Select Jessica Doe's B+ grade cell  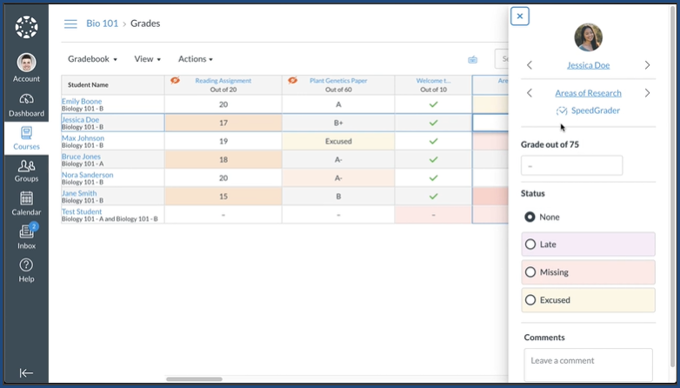pyautogui.click(x=338, y=123)
